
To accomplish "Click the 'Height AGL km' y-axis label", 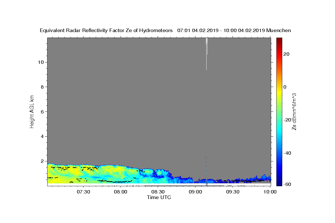I will [x=32, y=111].
